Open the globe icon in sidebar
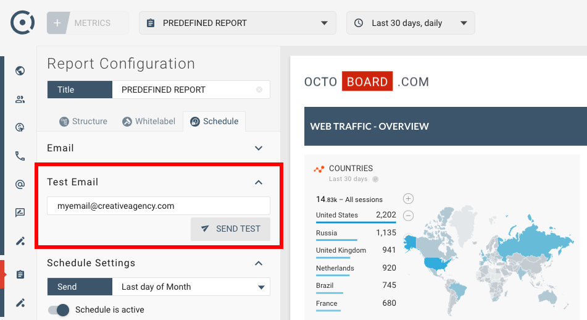 coord(20,70)
